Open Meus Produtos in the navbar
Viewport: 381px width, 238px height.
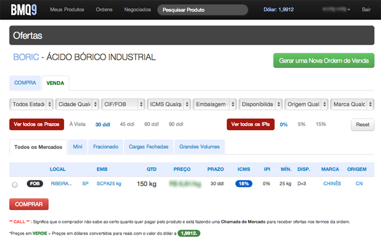pyautogui.click(x=67, y=10)
